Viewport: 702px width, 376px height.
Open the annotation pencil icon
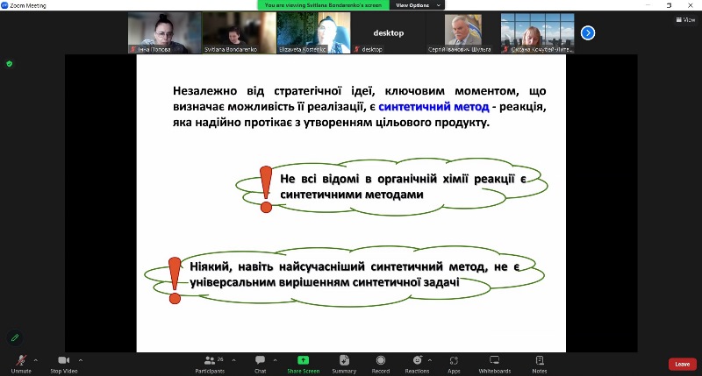click(15, 338)
